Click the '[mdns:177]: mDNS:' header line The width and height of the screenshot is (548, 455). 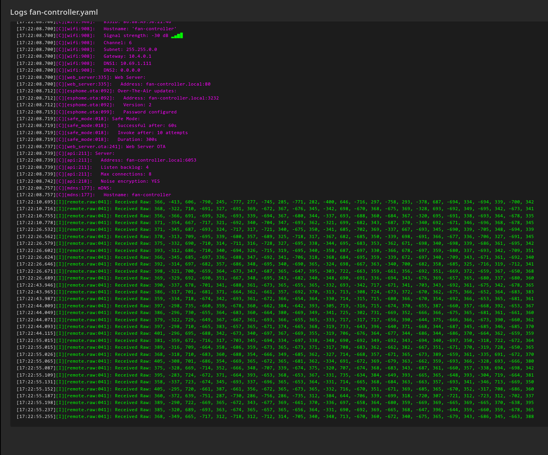coord(64,188)
